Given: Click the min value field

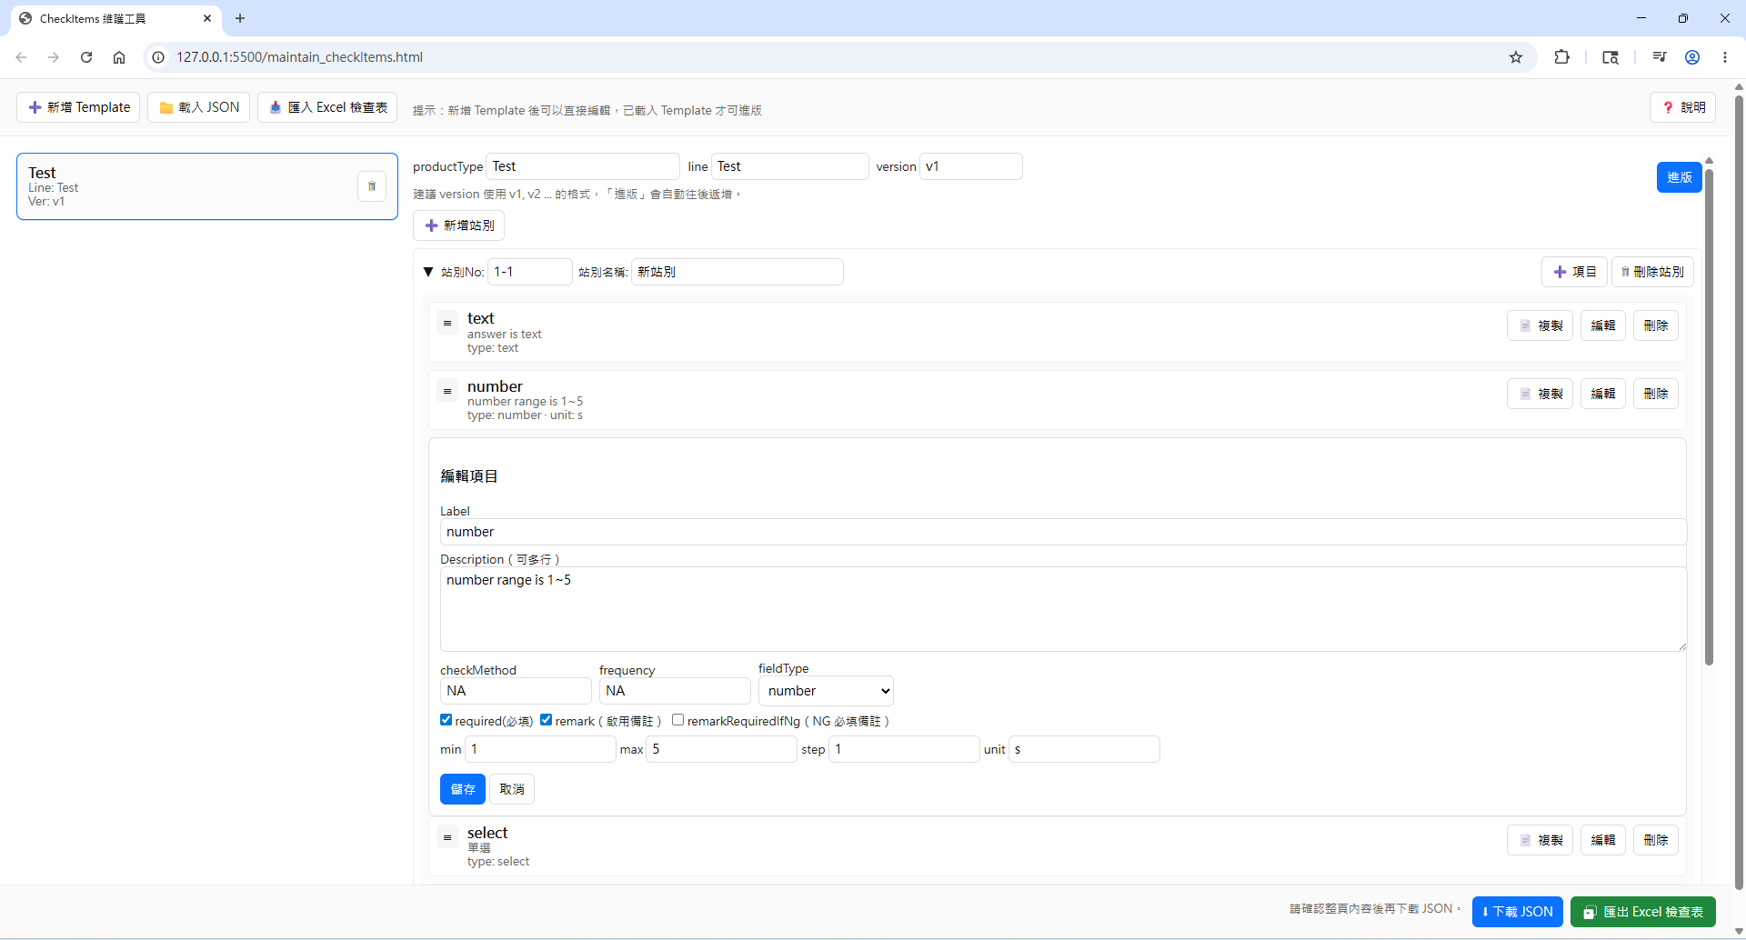Looking at the screenshot, I should (540, 749).
